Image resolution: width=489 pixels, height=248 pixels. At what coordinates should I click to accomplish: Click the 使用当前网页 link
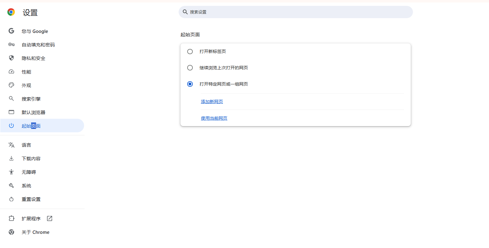click(214, 118)
